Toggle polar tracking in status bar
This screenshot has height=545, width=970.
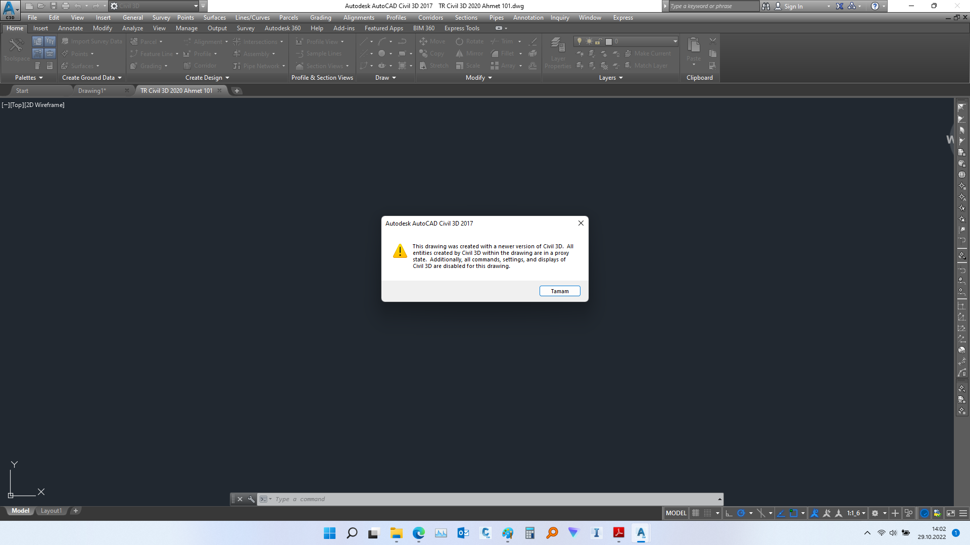pos(741,513)
